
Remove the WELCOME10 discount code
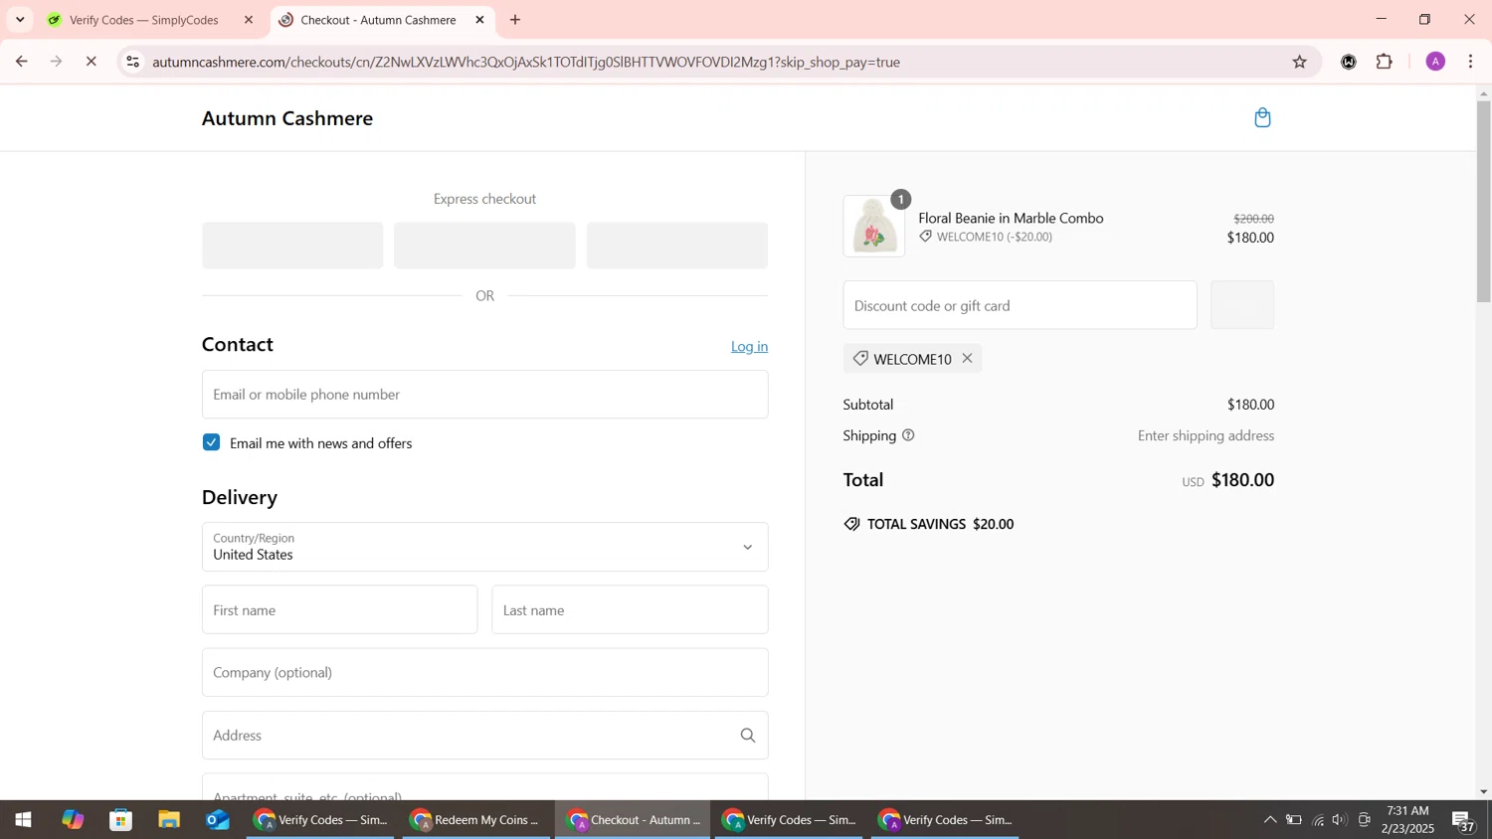pyautogui.click(x=967, y=358)
